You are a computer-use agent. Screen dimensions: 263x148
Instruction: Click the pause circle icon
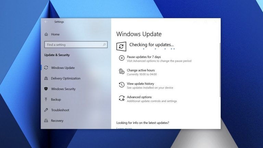122,58
